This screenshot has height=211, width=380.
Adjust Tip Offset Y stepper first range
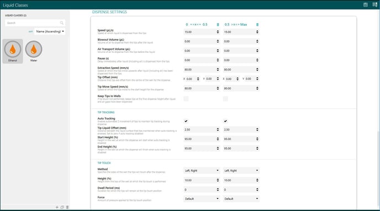point(218,79)
